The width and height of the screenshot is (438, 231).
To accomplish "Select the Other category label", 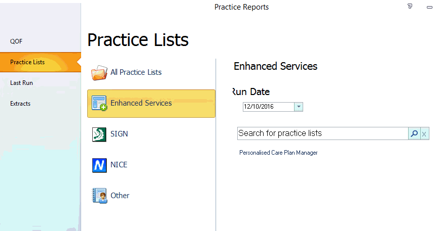I will pyautogui.click(x=120, y=196).
